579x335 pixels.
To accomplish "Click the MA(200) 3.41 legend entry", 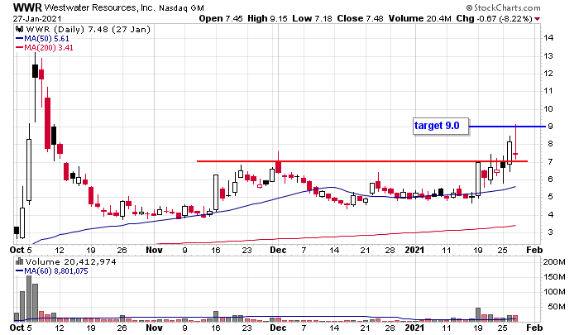I will tap(45, 48).
